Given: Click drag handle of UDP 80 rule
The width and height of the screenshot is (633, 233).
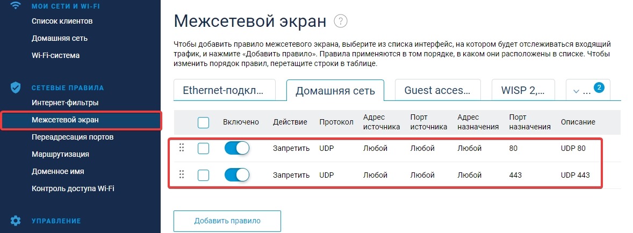Looking at the screenshot, I should (x=181, y=148).
